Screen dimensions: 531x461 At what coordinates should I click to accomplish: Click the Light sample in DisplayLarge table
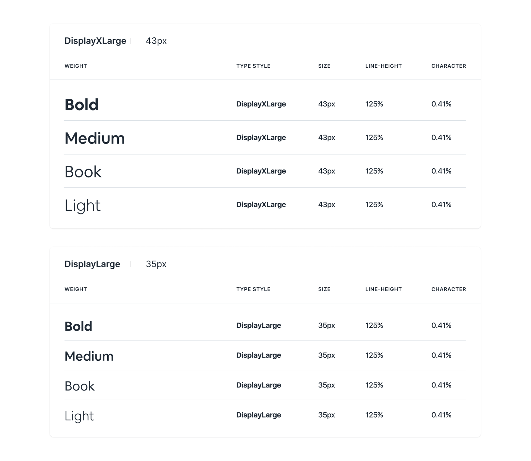point(79,416)
